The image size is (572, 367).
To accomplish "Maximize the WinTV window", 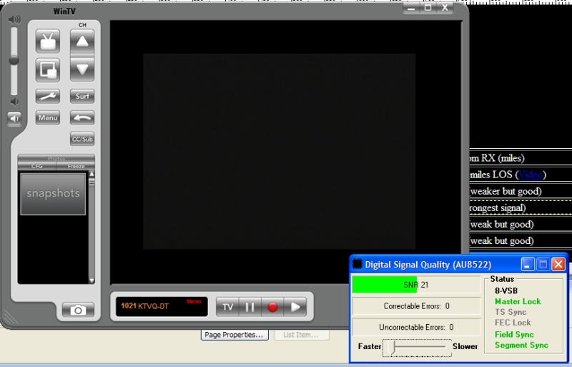I will pyautogui.click(x=428, y=8).
